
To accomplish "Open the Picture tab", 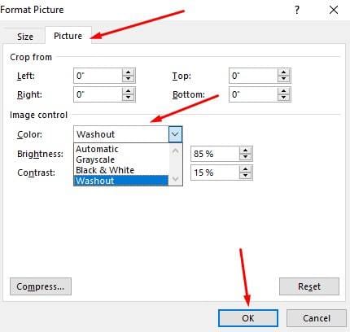I will point(68,36).
